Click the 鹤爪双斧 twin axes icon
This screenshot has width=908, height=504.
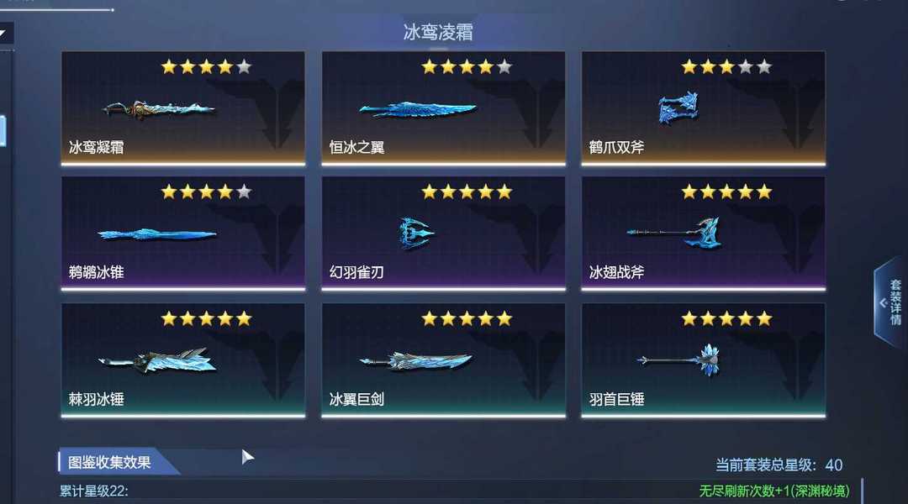678,108
